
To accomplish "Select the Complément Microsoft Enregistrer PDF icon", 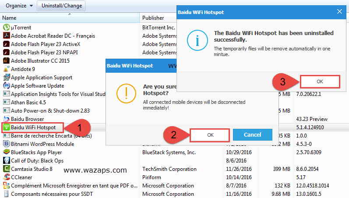I will coord(7,185).
